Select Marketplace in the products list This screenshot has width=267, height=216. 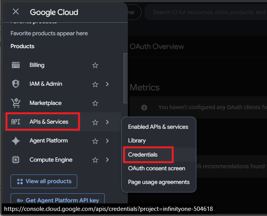click(45, 103)
